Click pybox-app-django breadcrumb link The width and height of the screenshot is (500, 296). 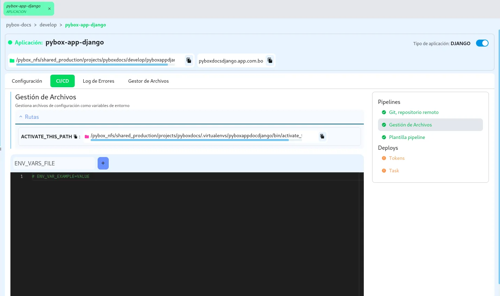point(85,25)
